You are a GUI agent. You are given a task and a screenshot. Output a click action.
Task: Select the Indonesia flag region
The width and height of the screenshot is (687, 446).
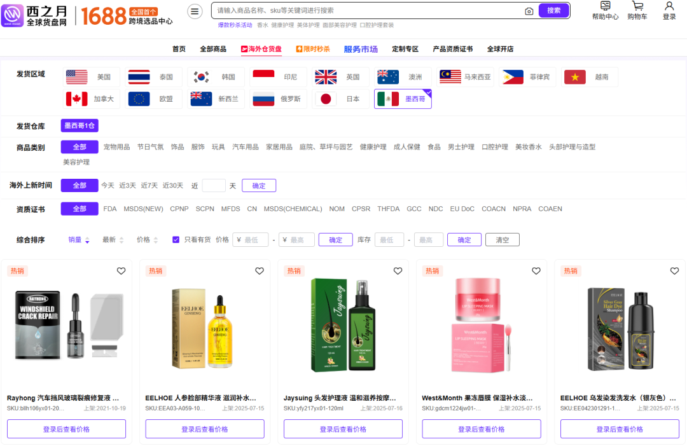277,77
